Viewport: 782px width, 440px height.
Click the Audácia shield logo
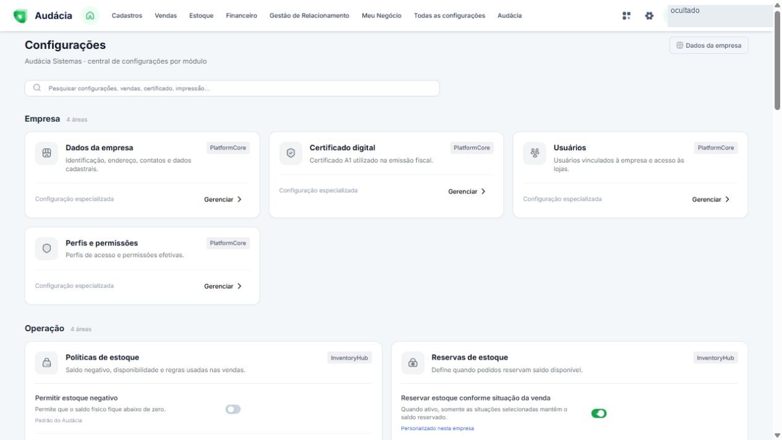click(x=20, y=16)
